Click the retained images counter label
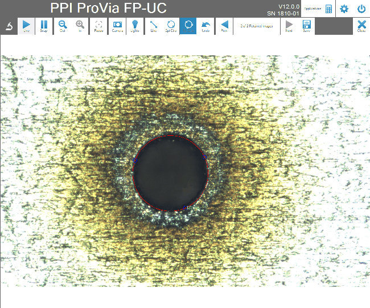The height and width of the screenshot is (308, 370). point(256,26)
